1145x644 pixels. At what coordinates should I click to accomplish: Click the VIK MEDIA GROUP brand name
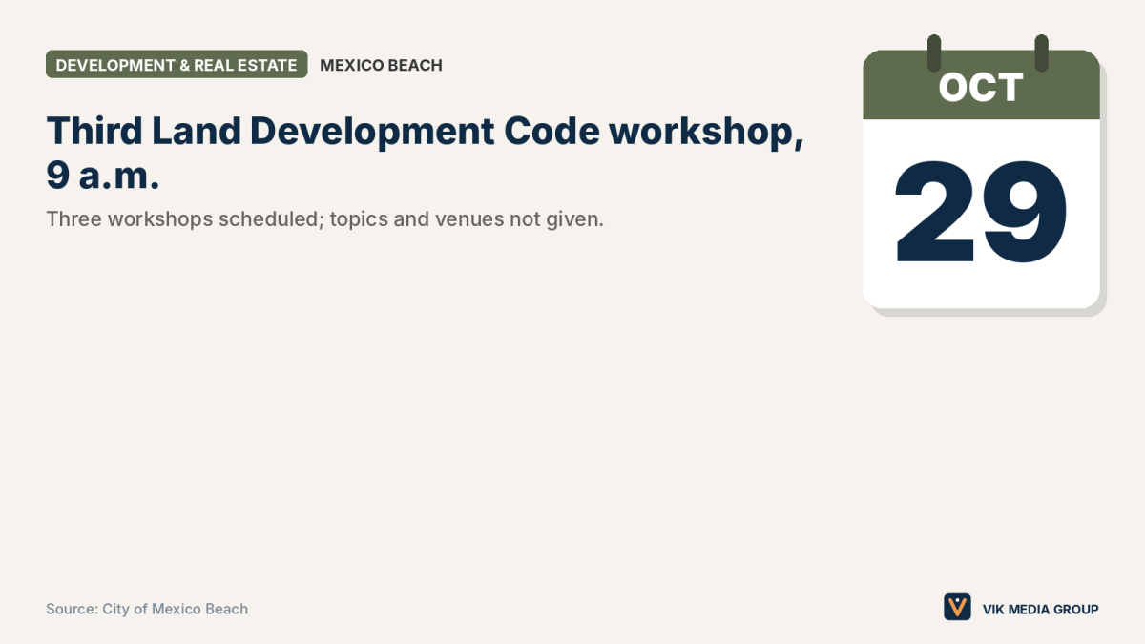pyautogui.click(x=1040, y=609)
